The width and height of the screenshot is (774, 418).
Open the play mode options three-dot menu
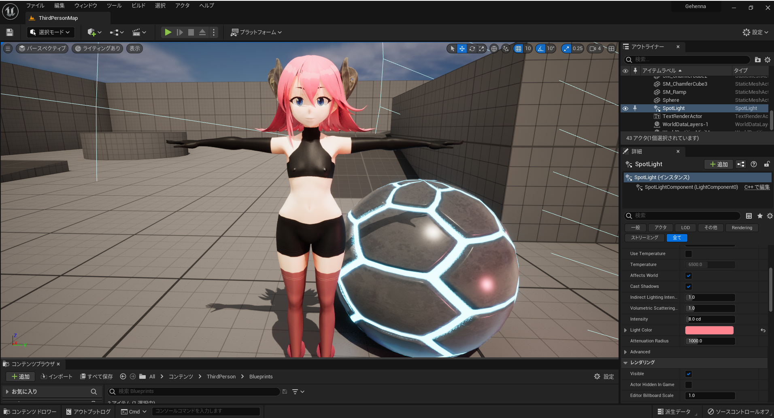[x=214, y=32]
